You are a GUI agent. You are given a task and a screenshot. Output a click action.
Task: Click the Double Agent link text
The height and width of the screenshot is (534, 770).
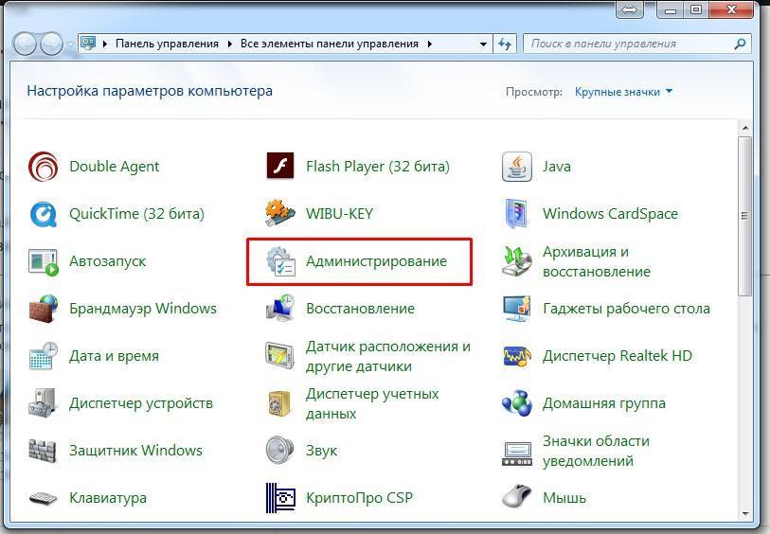(x=114, y=167)
